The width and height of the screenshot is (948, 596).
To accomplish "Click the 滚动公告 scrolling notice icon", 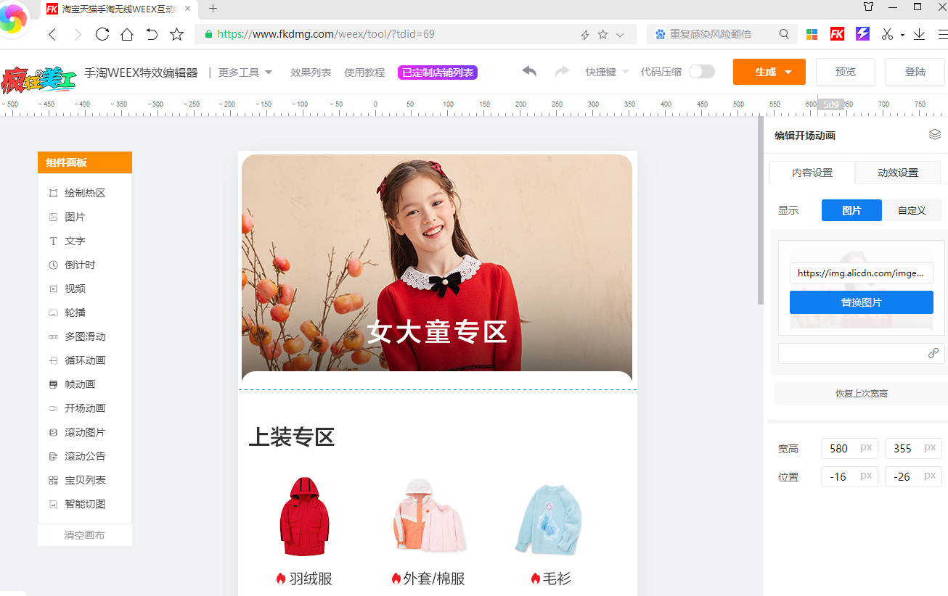I will click(53, 456).
